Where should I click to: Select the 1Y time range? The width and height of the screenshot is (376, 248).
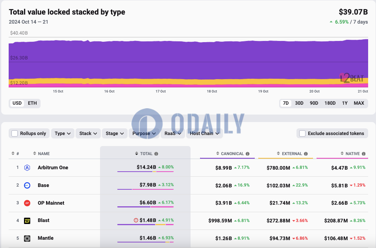tap(345, 103)
